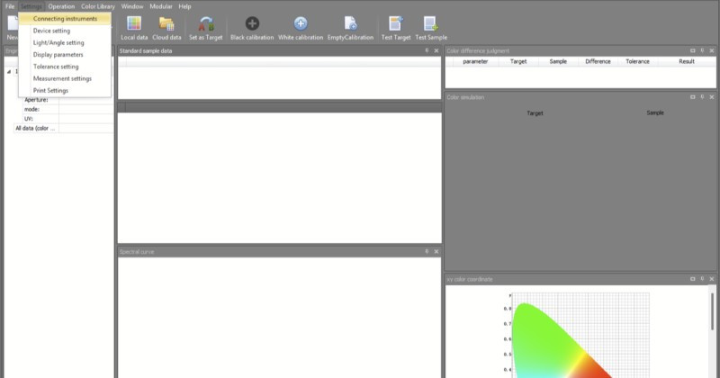Open the File menu

tap(10, 6)
